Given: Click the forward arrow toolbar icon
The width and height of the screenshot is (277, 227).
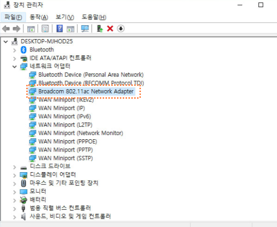Looking at the screenshot, I should [x=17, y=29].
